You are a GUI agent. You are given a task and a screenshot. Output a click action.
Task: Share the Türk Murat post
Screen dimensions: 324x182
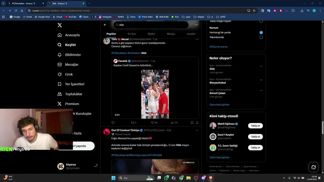(x=197, y=123)
